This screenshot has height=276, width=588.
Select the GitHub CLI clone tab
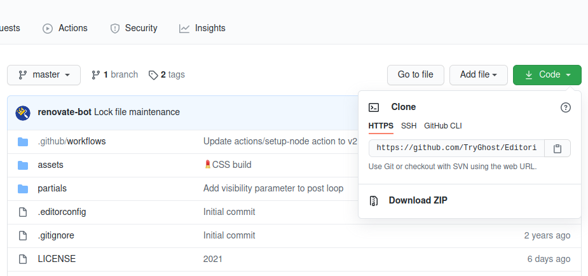(443, 126)
